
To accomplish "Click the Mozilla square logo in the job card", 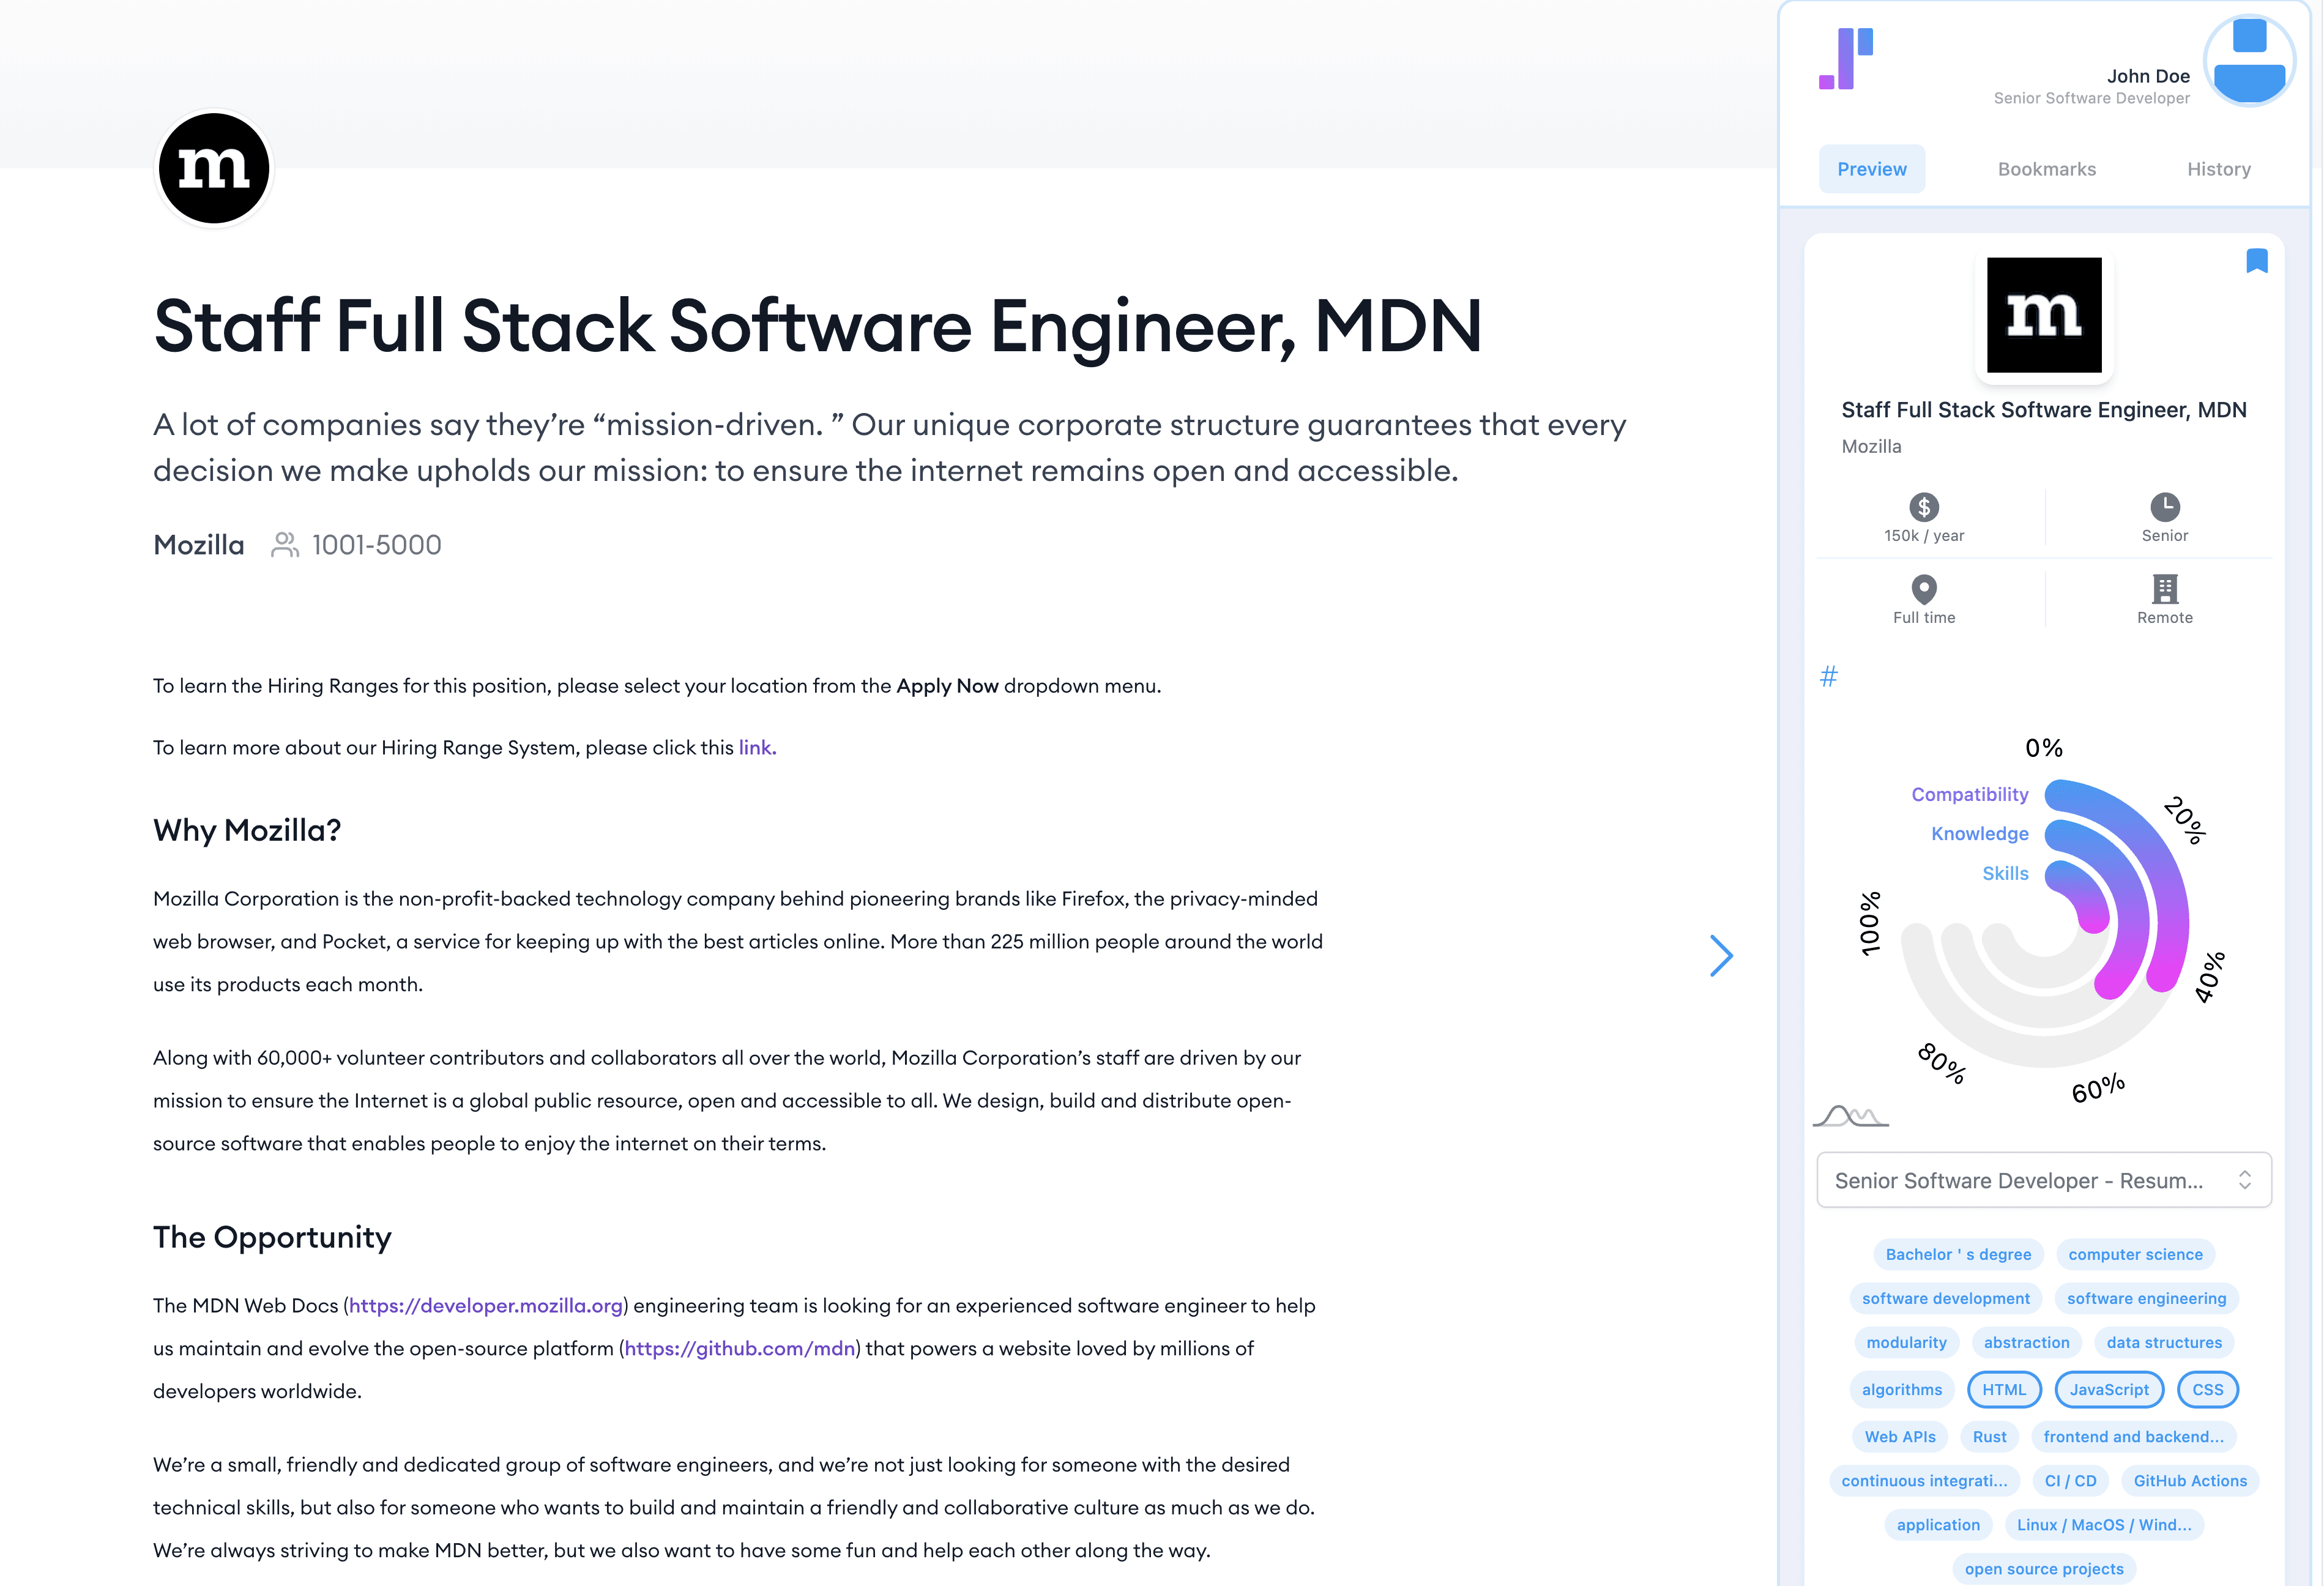I will [x=2044, y=315].
